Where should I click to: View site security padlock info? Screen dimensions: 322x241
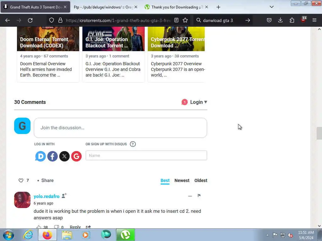click(x=60, y=20)
